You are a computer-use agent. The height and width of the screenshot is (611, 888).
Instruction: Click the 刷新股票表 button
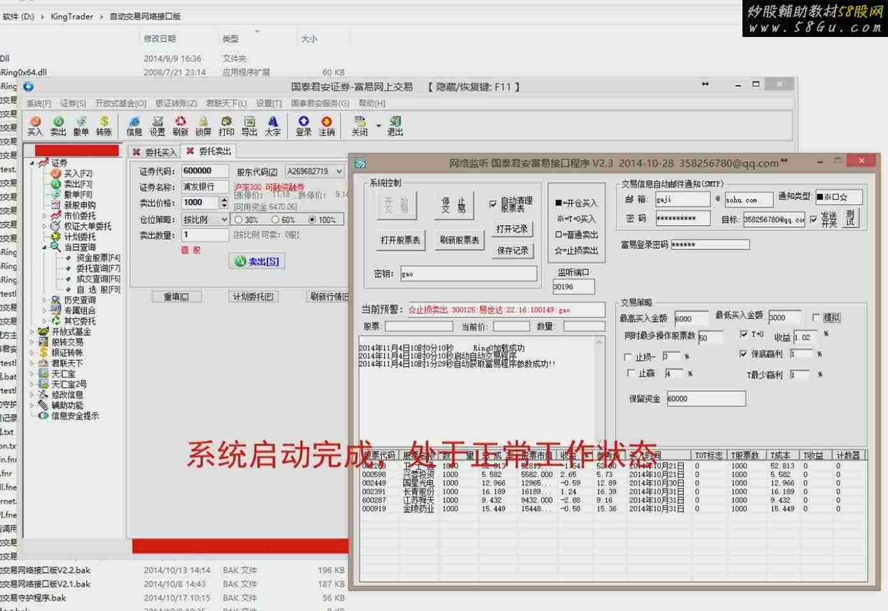point(459,240)
